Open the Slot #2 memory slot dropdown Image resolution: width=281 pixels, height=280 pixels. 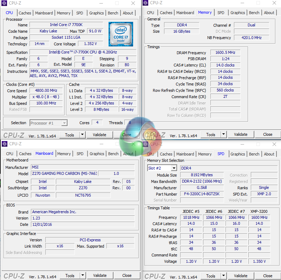pos(174,168)
